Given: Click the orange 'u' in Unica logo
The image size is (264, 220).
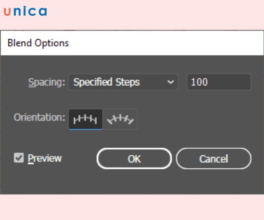Looking at the screenshot, I should tap(7, 12).
